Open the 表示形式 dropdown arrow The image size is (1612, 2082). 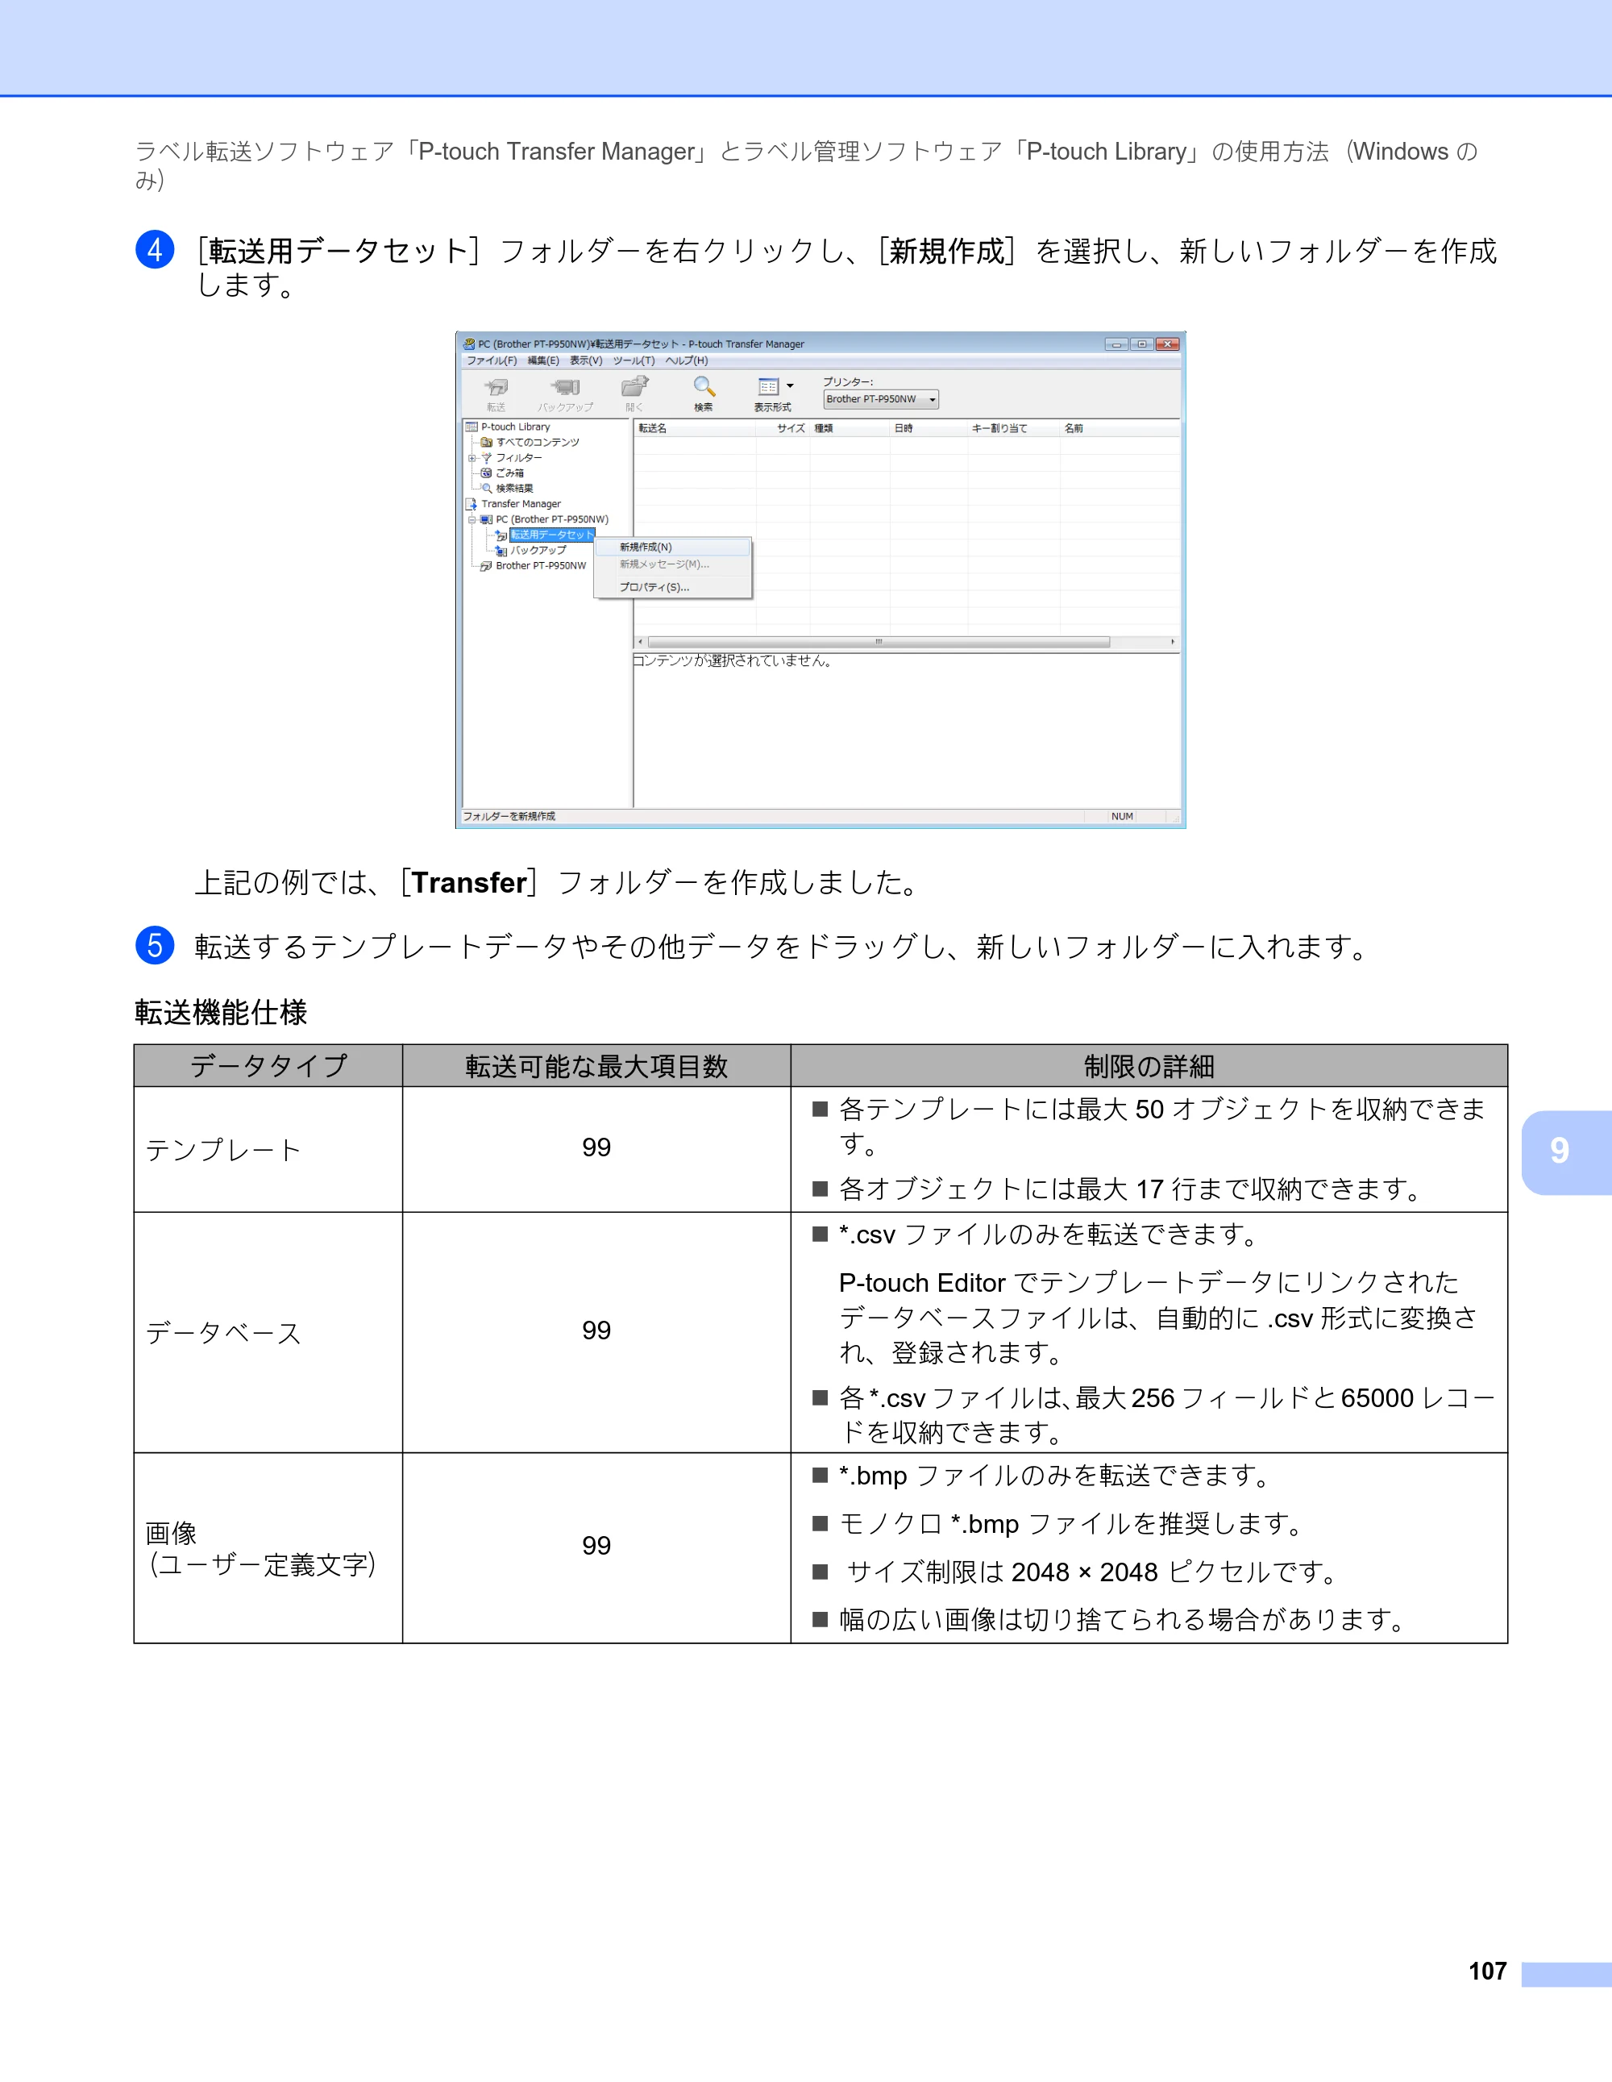point(790,386)
